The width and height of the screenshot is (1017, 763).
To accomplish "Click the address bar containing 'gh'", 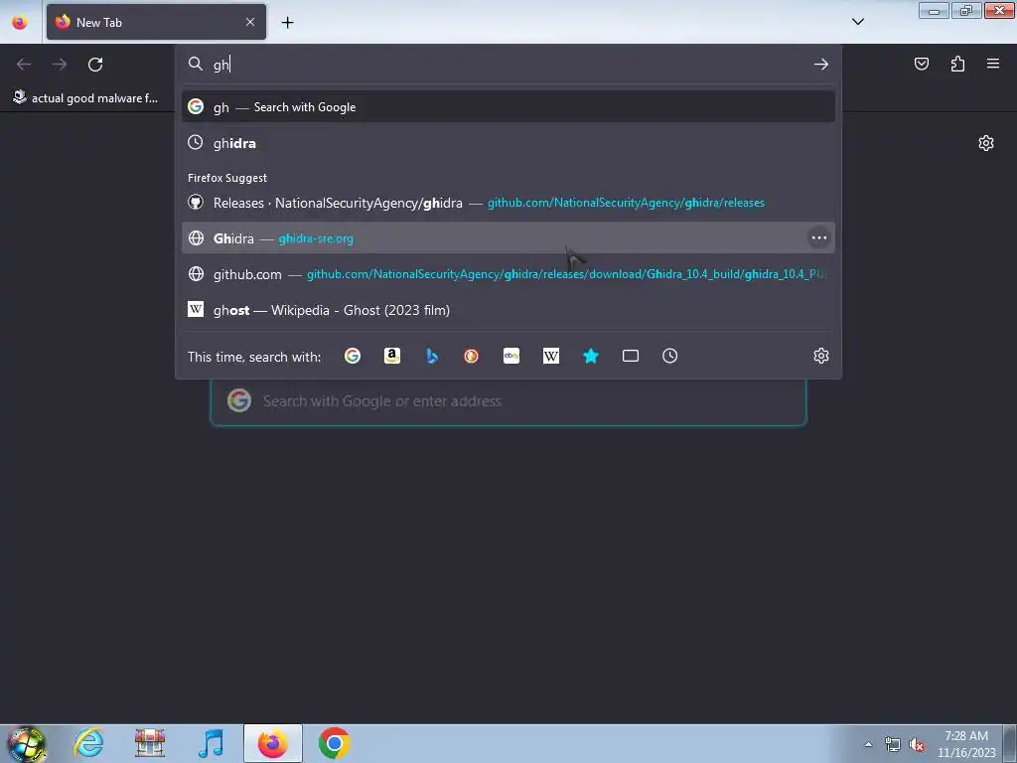I will (x=508, y=65).
